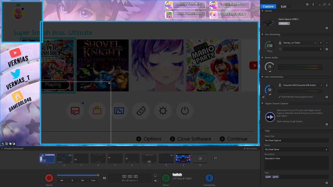Start streaming with the green Stream button
Viewport: 333px width, 187px height.
[166, 178]
